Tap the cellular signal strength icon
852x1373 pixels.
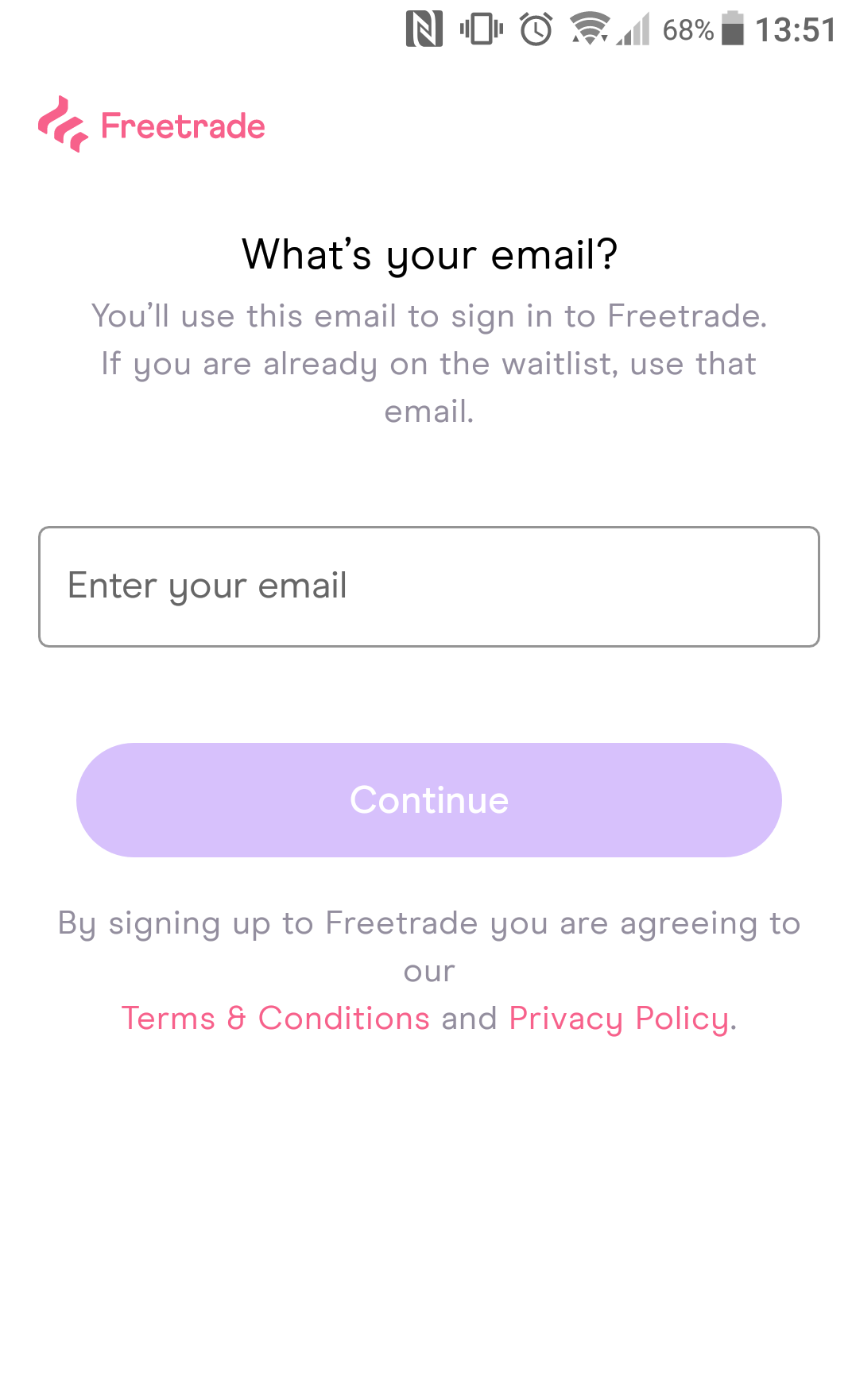click(x=633, y=30)
